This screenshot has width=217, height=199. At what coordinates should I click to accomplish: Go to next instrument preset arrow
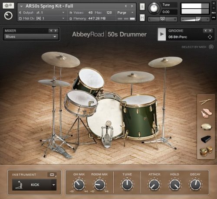[132, 6]
